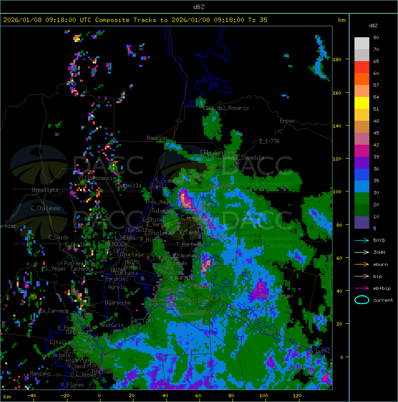Click the magenta eb+bip arrow in legend
The image size is (398, 402).
pyautogui.click(x=362, y=288)
